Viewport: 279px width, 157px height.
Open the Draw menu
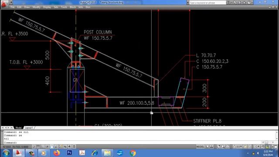pos(27,7)
